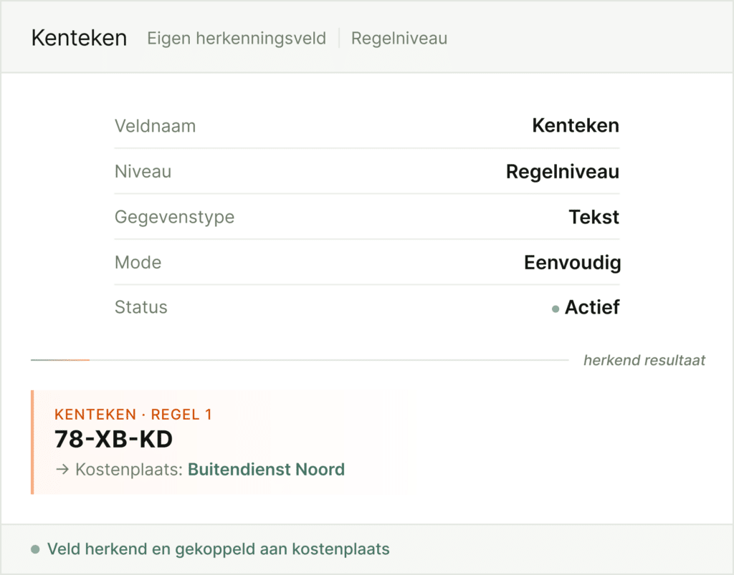
Task: Select the Eigen herkenningsveld breadcrumb
Action: [236, 38]
